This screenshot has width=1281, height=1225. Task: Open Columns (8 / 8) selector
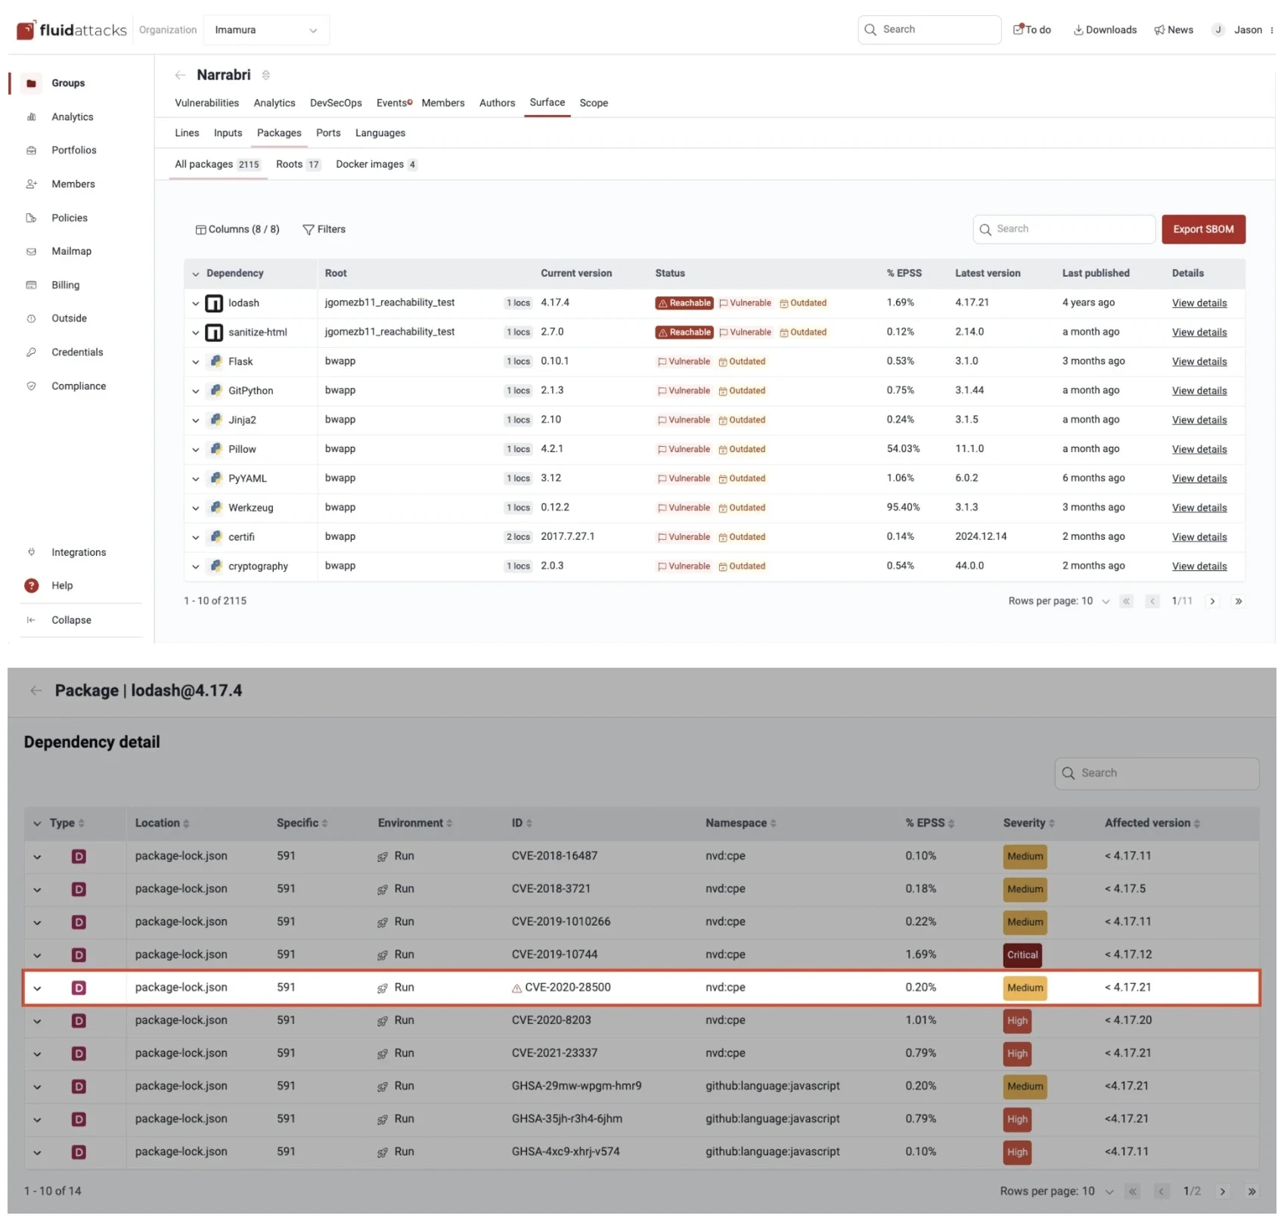[x=237, y=230]
